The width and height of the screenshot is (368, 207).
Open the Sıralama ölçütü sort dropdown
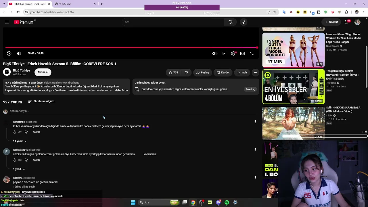pos(42,101)
